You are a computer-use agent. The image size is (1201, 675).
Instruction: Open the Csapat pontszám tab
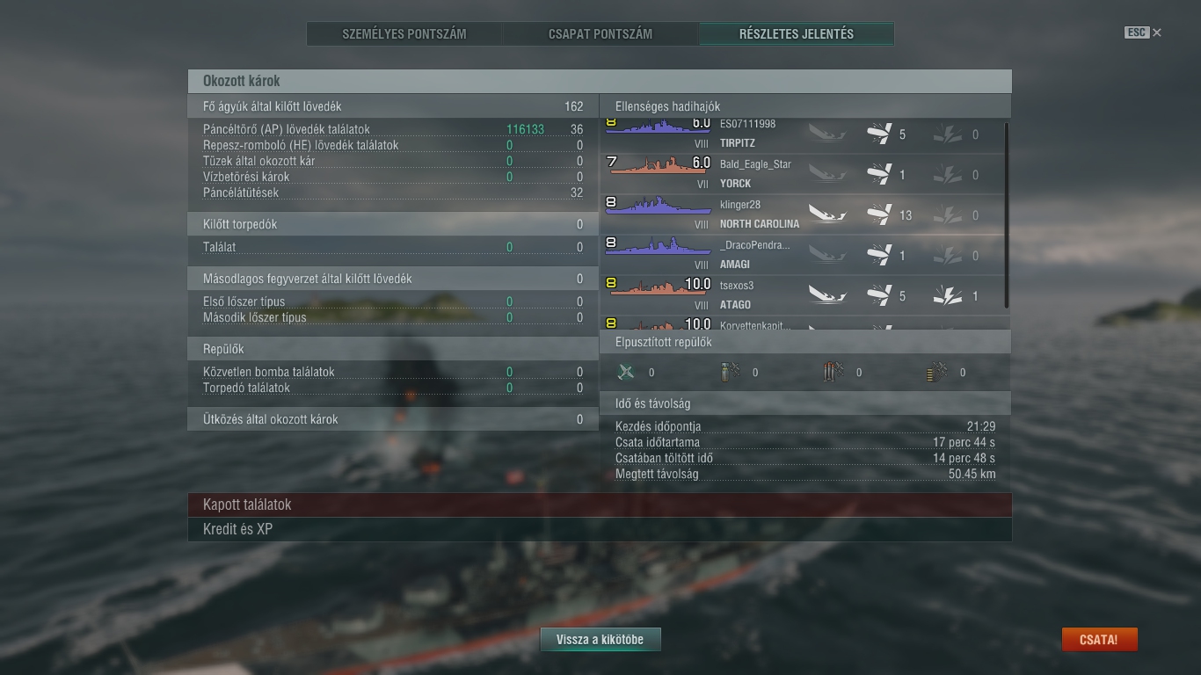pos(600,34)
